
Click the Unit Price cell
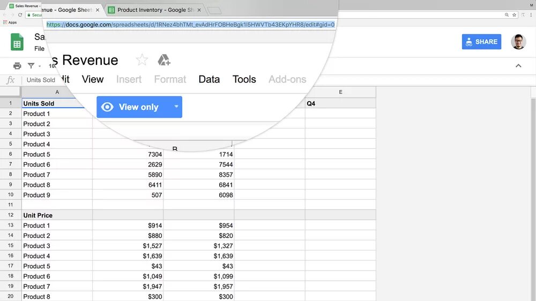click(x=57, y=215)
